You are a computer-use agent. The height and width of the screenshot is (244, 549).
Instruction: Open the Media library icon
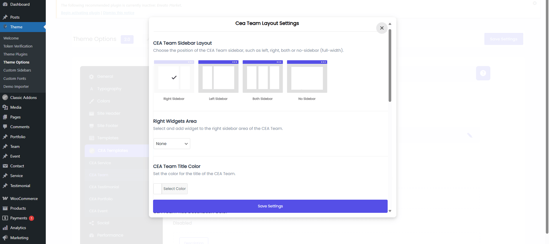pos(5,107)
